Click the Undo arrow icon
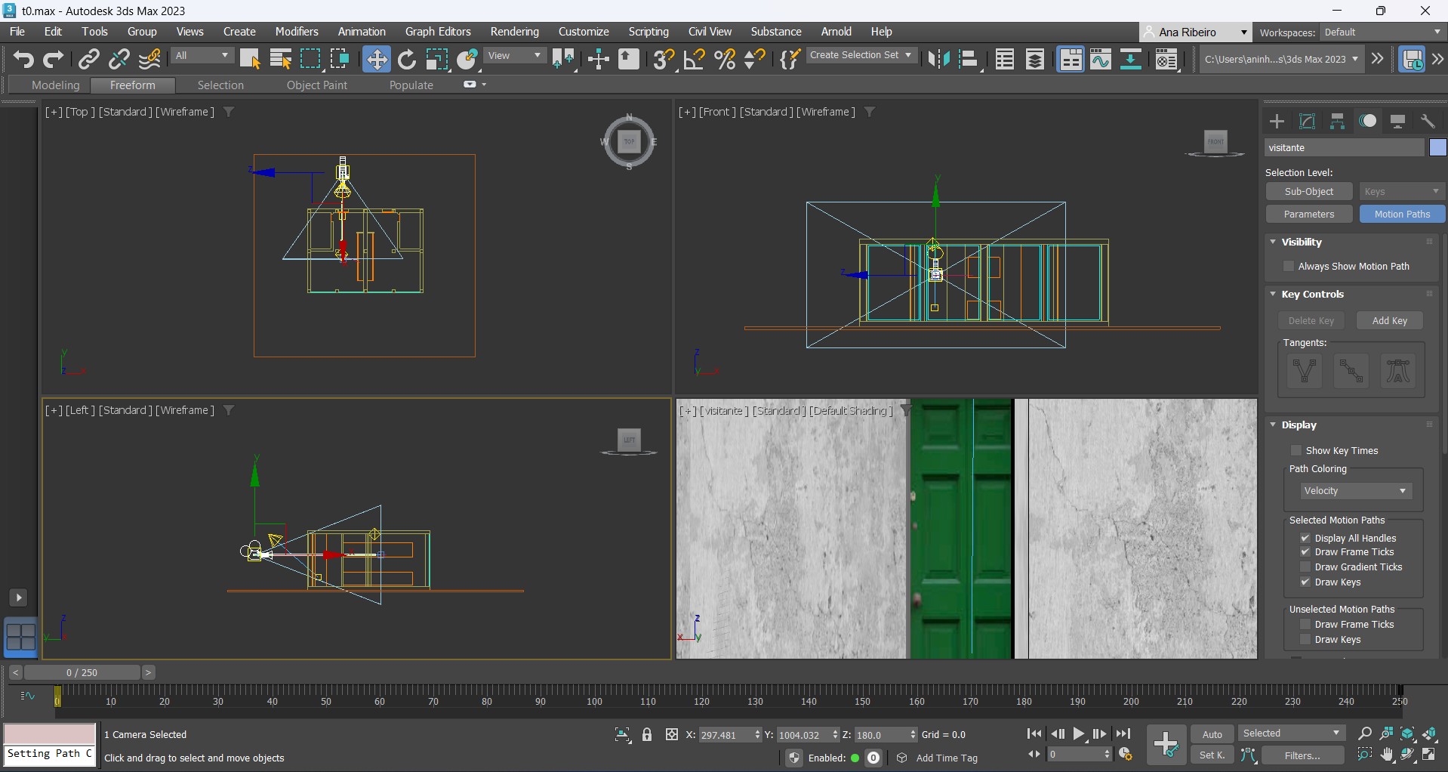The width and height of the screenshot is (1448, 772). pos(23,60)
